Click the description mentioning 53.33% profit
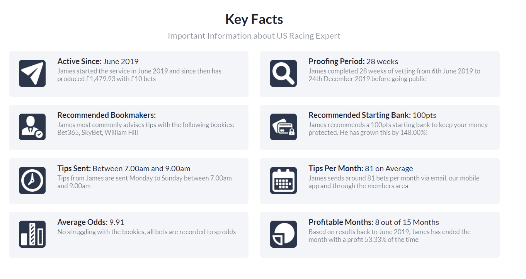Image resolution: width=526 pixels, height=279 pixels. [390, 236]
